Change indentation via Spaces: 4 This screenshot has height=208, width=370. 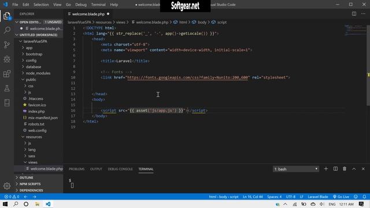point(274,196)
